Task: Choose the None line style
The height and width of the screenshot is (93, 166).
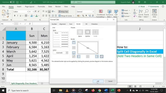Action: click(x=57, y=33)
